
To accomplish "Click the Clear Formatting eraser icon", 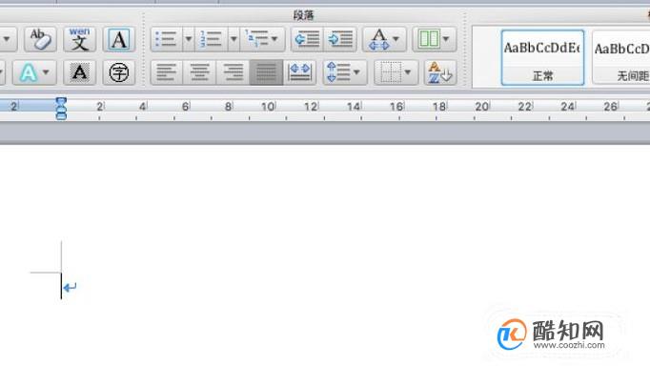I will click(x=40, y=39).
